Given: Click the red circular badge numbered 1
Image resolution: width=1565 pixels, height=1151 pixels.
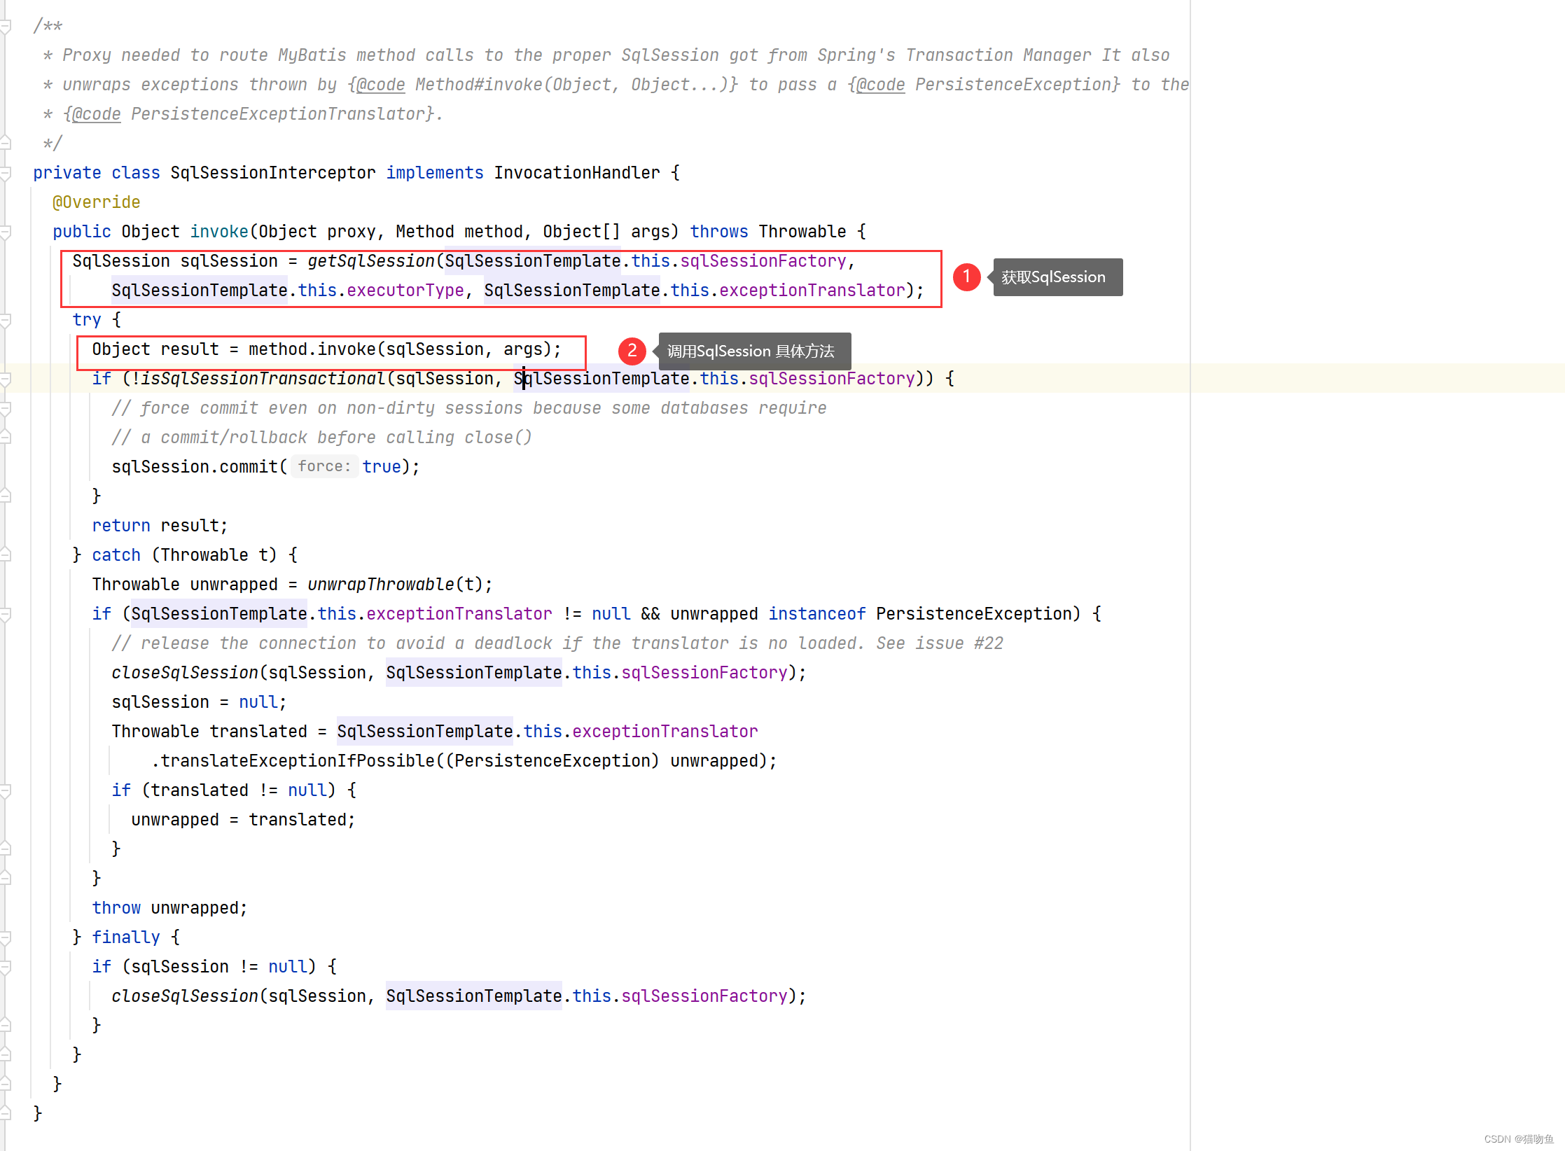Looking at the screenshot, I should tap(967, 277).
